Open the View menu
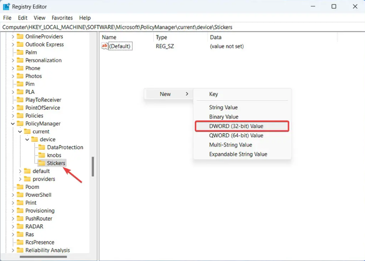Viewport: 365px width, 261px height. (39, 18)
